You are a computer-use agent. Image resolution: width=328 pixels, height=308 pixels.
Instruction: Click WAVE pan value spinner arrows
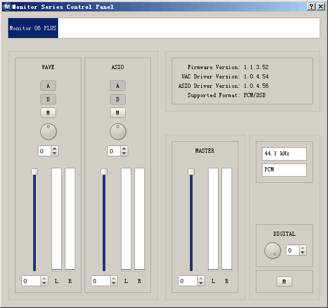tap(54, 151)
